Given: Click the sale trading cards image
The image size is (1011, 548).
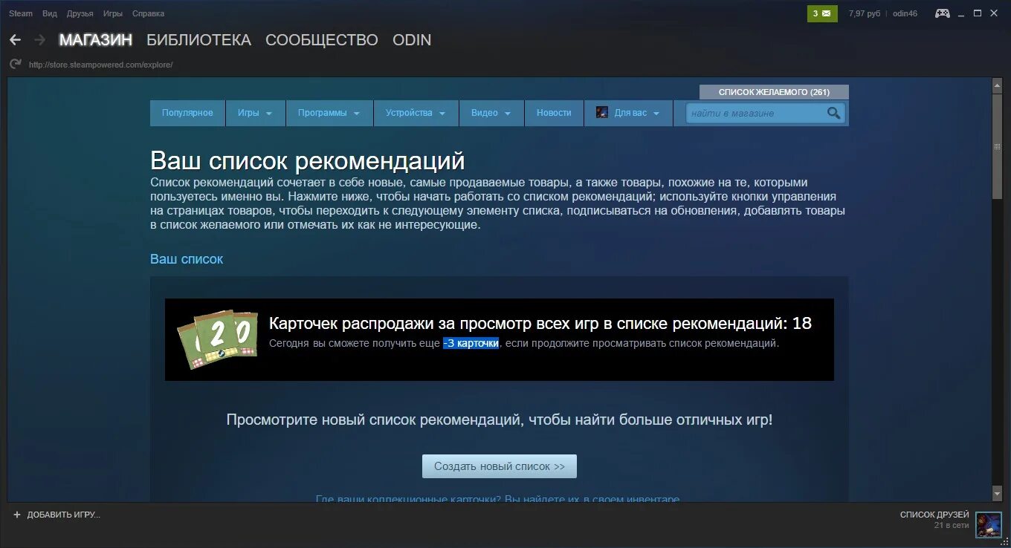Looking at the screenshot, I should pos(217,341).
